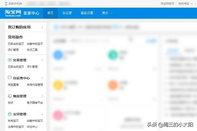Viewport: 197px width, 131px height.
Task: Open 出售中的宝贝 under 宝贝管理
Action: 35,121
